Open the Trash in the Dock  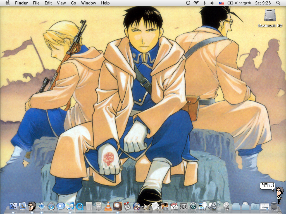[274, 206]
